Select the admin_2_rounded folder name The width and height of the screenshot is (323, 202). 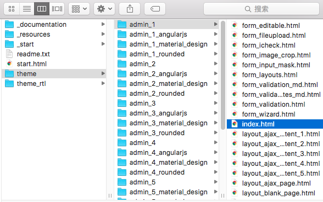click(x=157, y=94)
